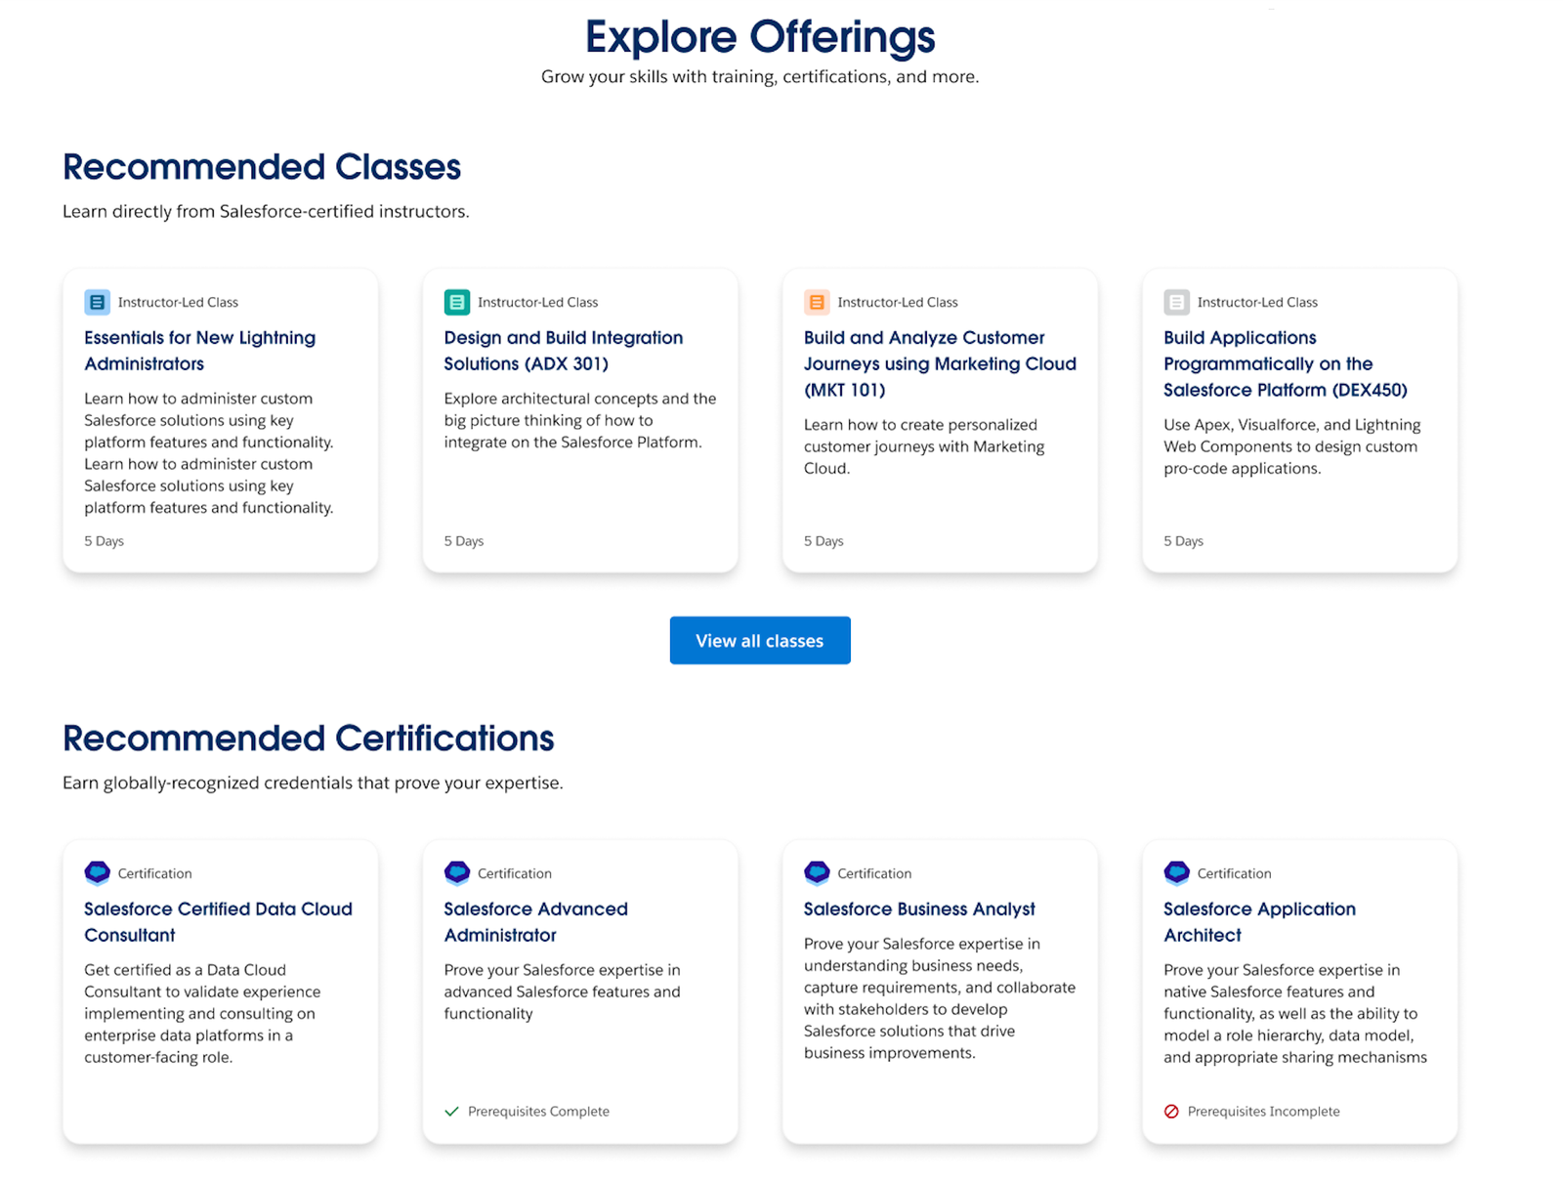
Task: Click the red Prerequisites Incomplete icon
Action: coord(1171,1112)
